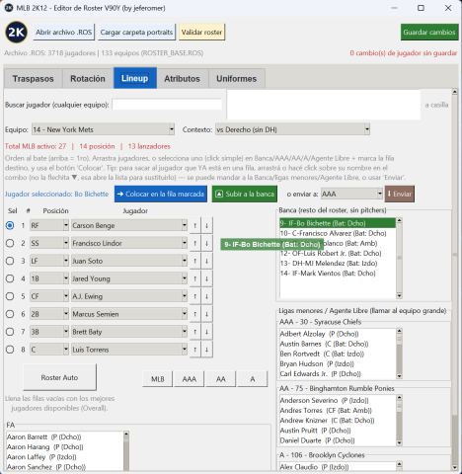Click the Roster Auto button
462x474 pixels.
(x=59, y=377)
